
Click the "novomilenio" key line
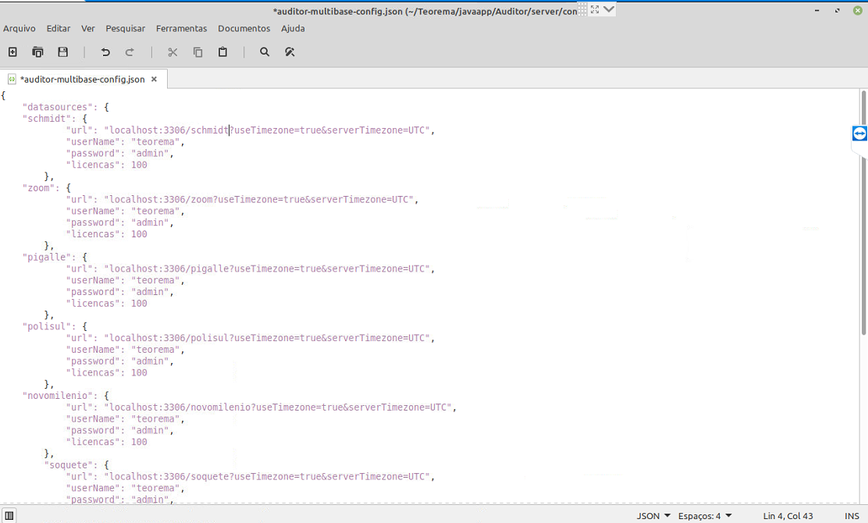click(66, 395)
